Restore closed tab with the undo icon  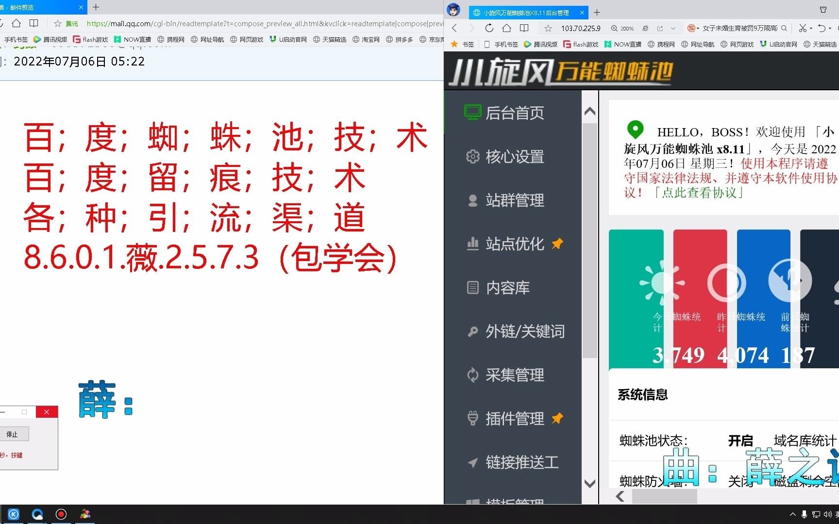(822, 28)
